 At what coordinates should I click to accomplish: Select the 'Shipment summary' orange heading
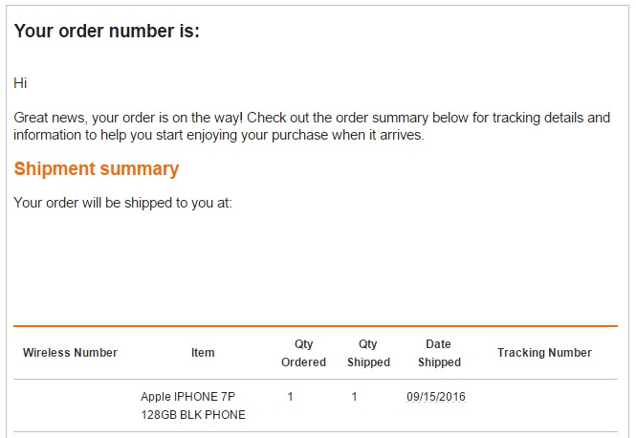tap(97, 168)
